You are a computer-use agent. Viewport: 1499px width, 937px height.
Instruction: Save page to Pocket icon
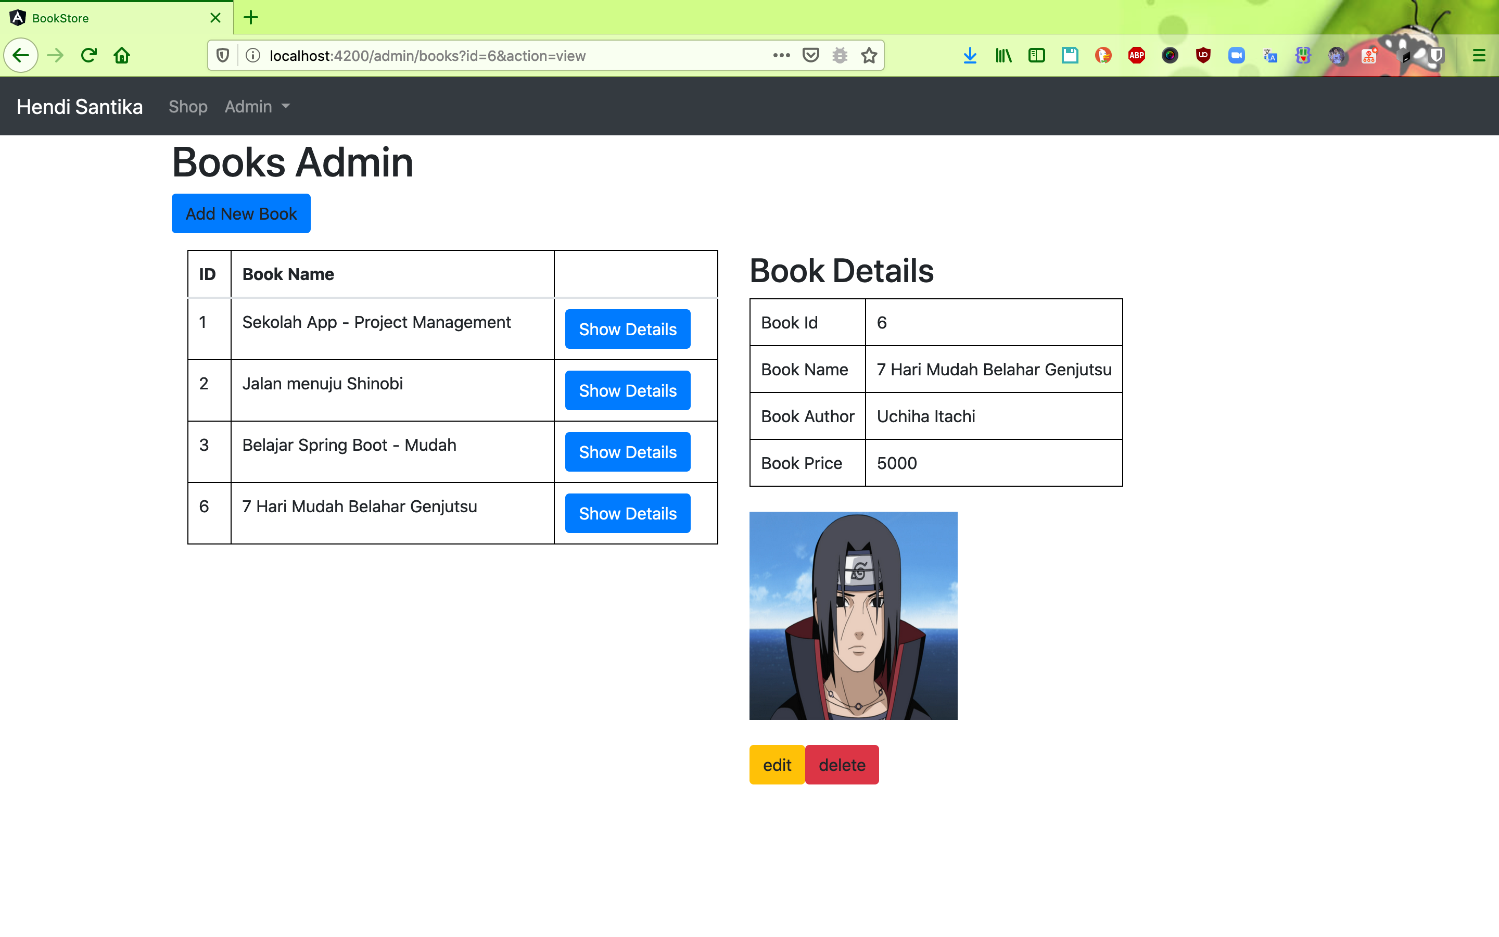click(811, 56)
